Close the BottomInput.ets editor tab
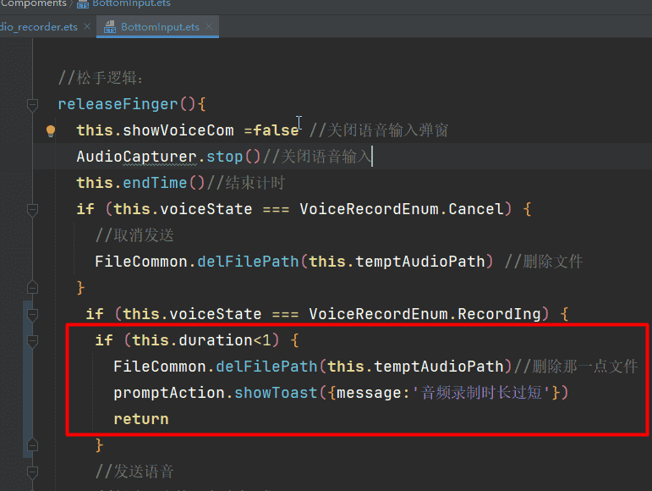The image size is (652, 491). click(x=210, y=27)
